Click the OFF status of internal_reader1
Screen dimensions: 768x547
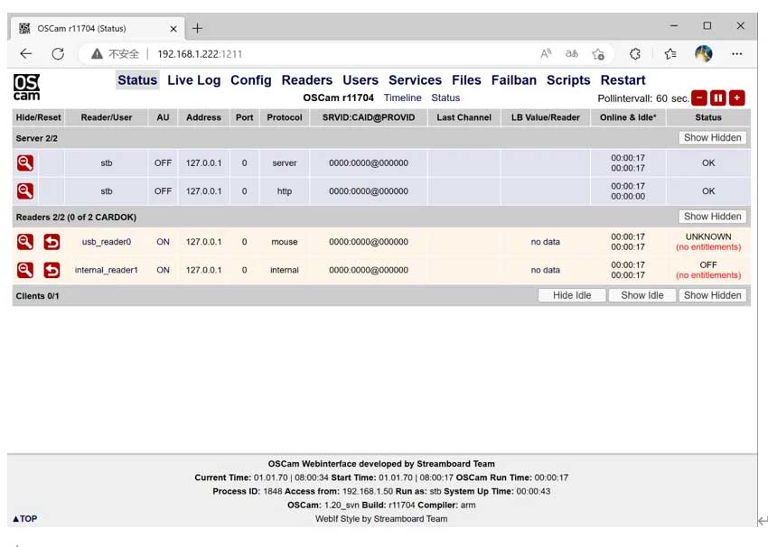(708, 264)
